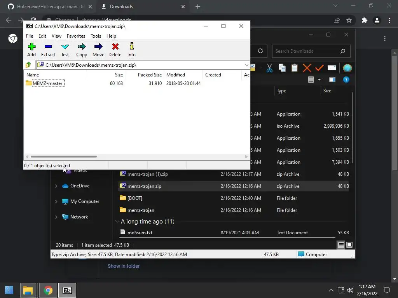
Task: Select the MEMZ-master folder in 7-Zip
Action: tap(47, 83)
